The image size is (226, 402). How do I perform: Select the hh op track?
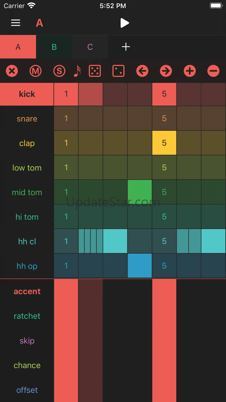pyautogui.click(x=27, y=266)
